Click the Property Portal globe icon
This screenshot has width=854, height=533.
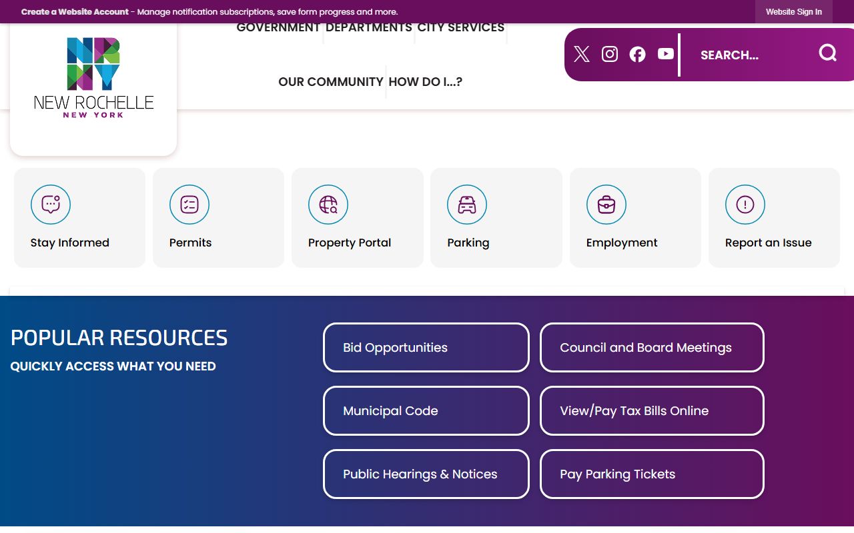(328, 205)
